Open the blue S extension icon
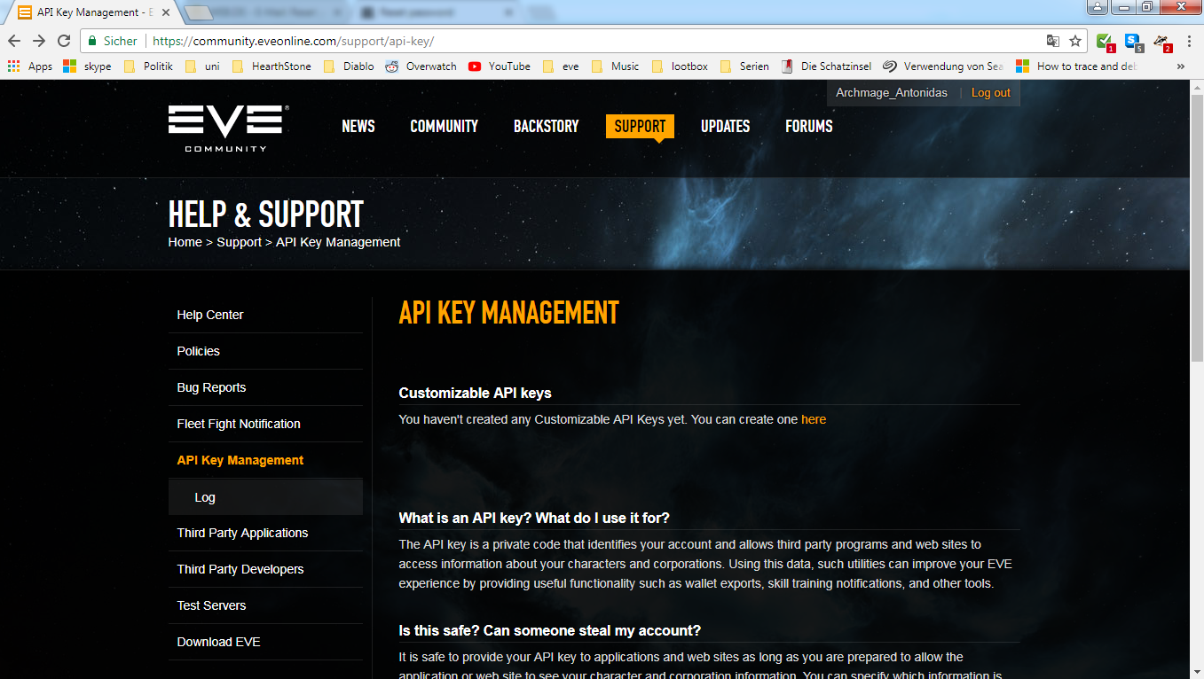This screenshot has width=1204, height=679. [1133, 42]
